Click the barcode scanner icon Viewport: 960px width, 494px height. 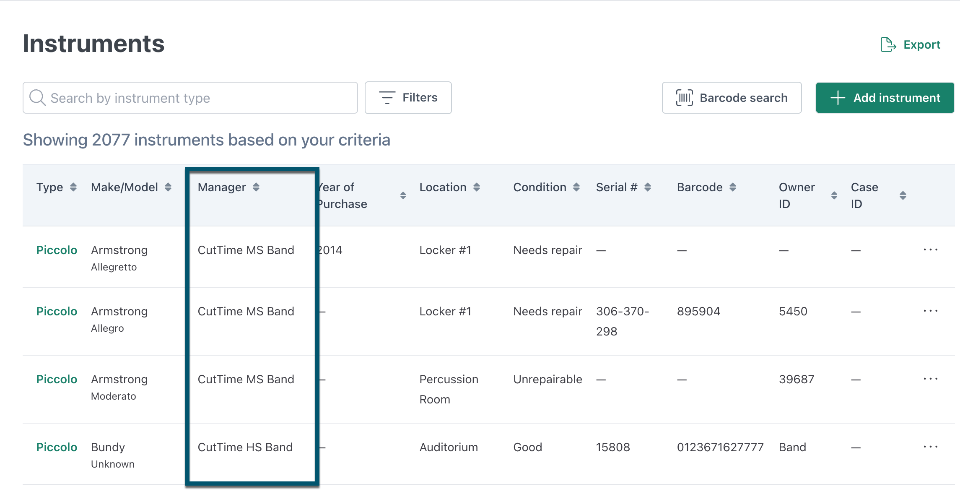tap(684, 98)
